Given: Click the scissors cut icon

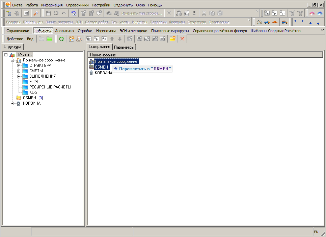Looking at the screenshot, I should [x=204, y=13].
